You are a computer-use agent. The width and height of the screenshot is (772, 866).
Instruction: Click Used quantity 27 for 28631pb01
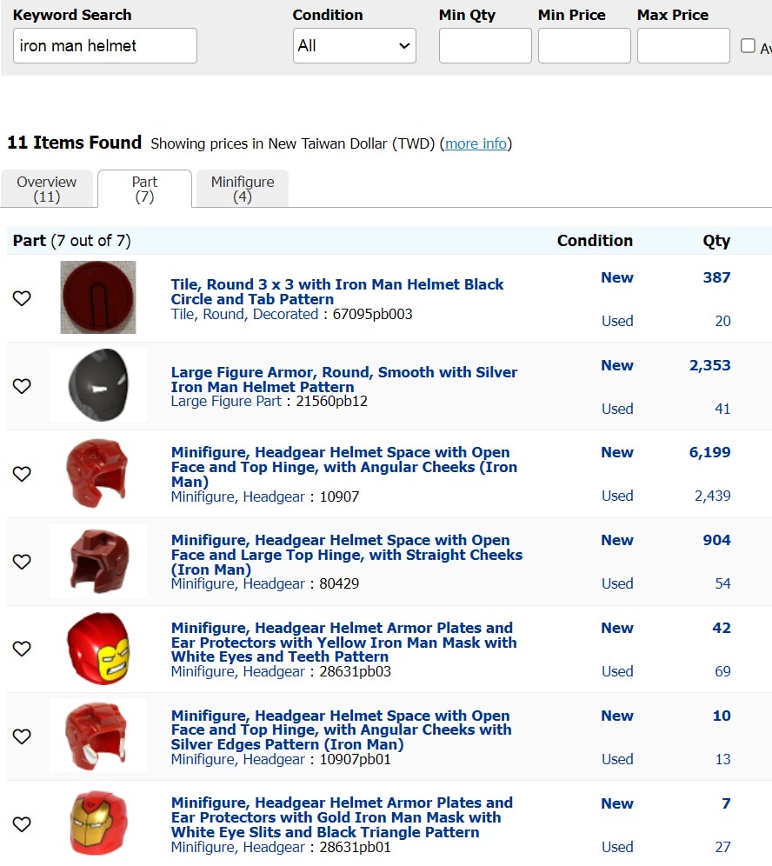coord(722,847)
